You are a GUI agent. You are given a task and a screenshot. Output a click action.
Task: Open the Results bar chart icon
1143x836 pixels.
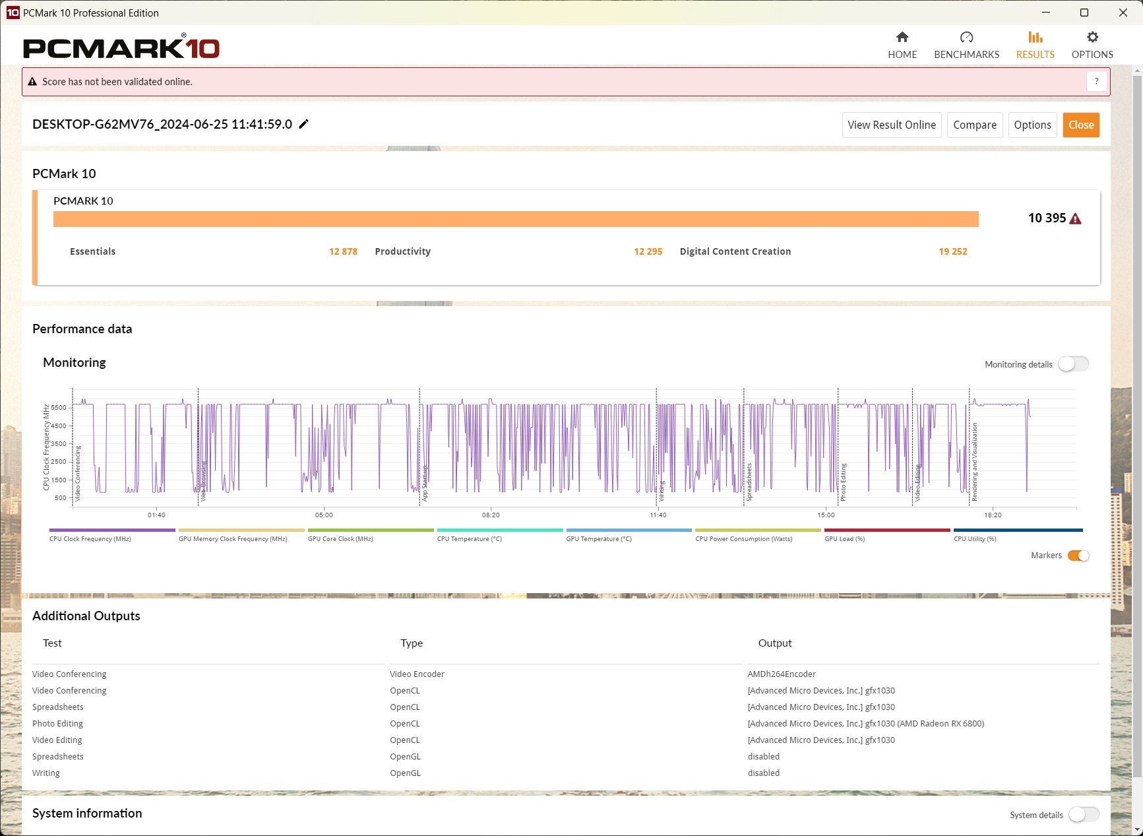tap(1035, 37)
